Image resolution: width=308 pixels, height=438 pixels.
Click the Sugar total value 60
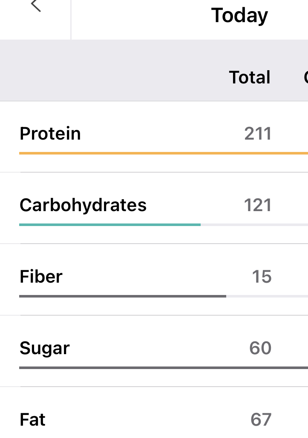(x=260, y=348)
